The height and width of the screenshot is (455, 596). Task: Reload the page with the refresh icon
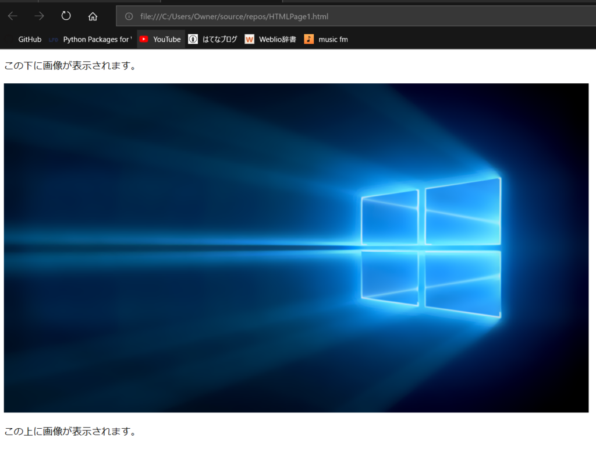[x=66, y=16]
